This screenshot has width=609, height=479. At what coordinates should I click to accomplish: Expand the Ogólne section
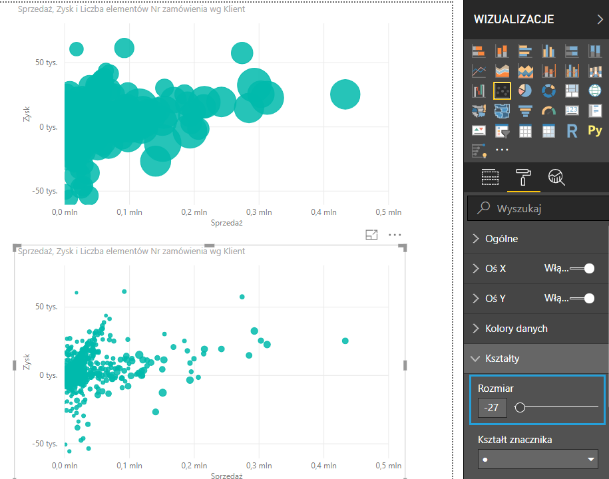pyautogui.click(x=501, y=239)
